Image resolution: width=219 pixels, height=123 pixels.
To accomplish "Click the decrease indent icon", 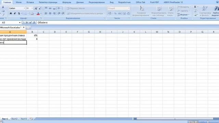I will click(x=59, y=13).
